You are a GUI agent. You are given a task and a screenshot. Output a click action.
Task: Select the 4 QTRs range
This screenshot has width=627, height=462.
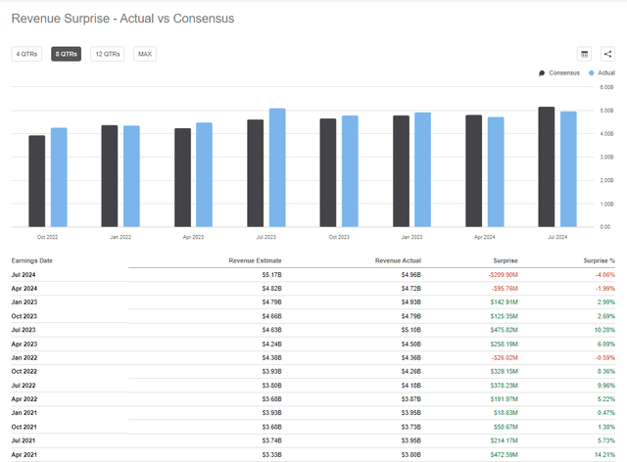pos(26,55)
